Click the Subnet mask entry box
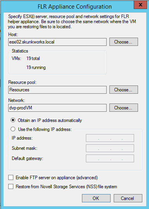Screen dimensions: 149x209 coord(110,148)
